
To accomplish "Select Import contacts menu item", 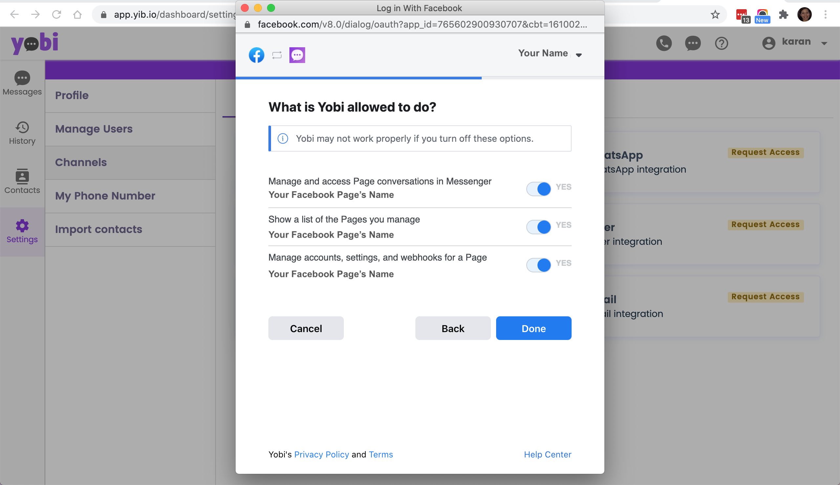I will tap(130, 229).
